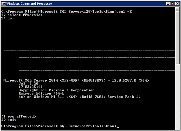The width and height of the screenshot is (181, 131).
Task: Click the 'osql -E' command text
Action: pos(124,12)
